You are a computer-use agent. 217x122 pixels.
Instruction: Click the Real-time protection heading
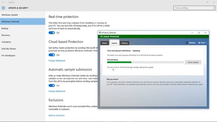[63, 17]
